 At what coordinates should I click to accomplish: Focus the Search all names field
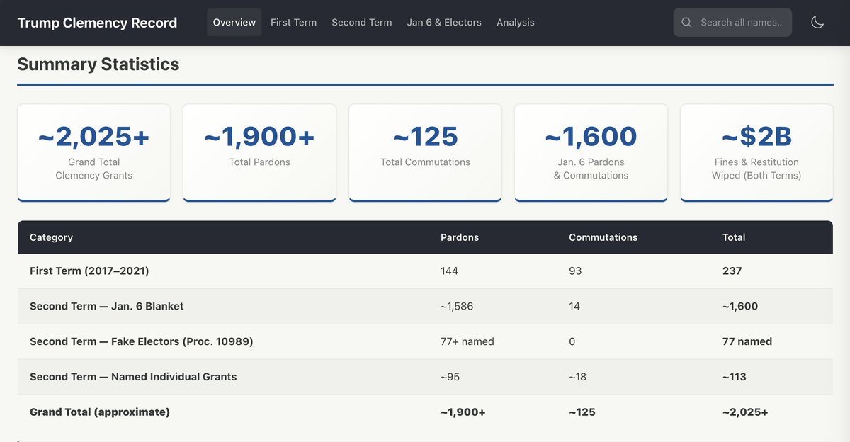coord(732,23)
